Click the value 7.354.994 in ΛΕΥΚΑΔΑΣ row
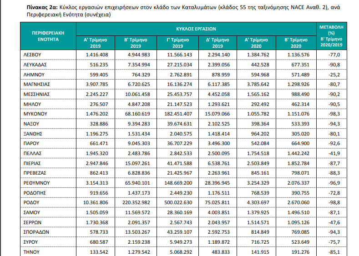359x256 pixels. 139,65
